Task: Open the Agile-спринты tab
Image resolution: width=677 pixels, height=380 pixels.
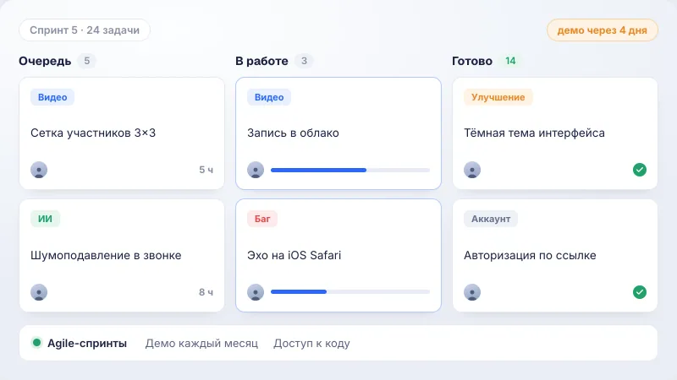Action: (x=87, y=344)
